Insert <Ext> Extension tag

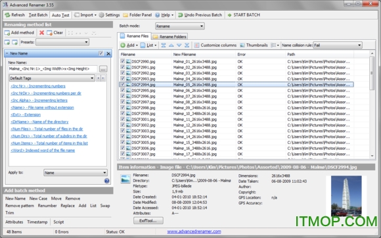26,115
